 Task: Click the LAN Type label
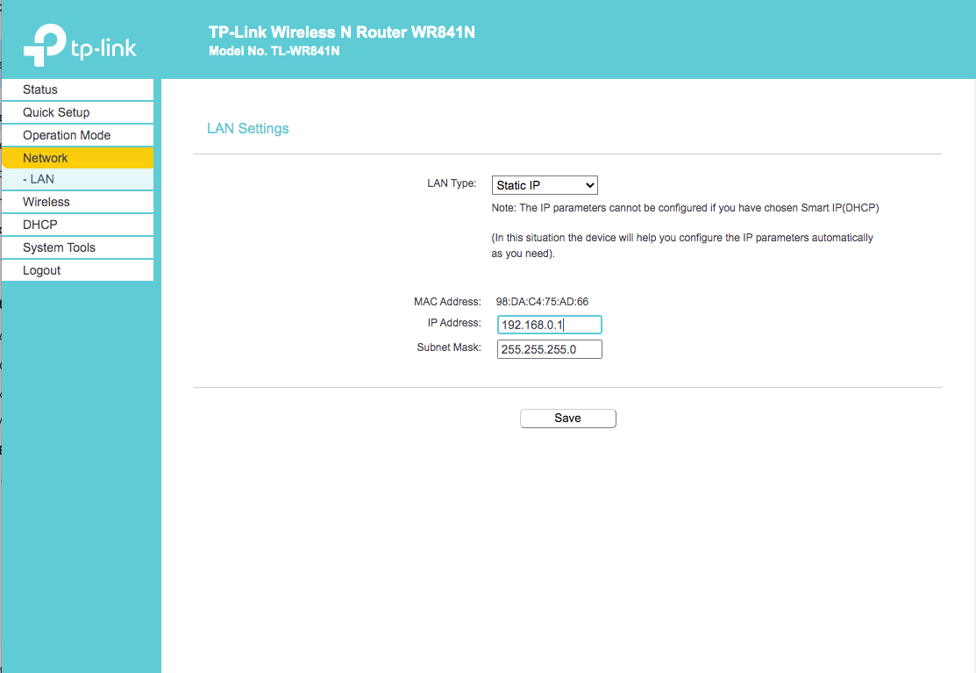click(452, 183)
